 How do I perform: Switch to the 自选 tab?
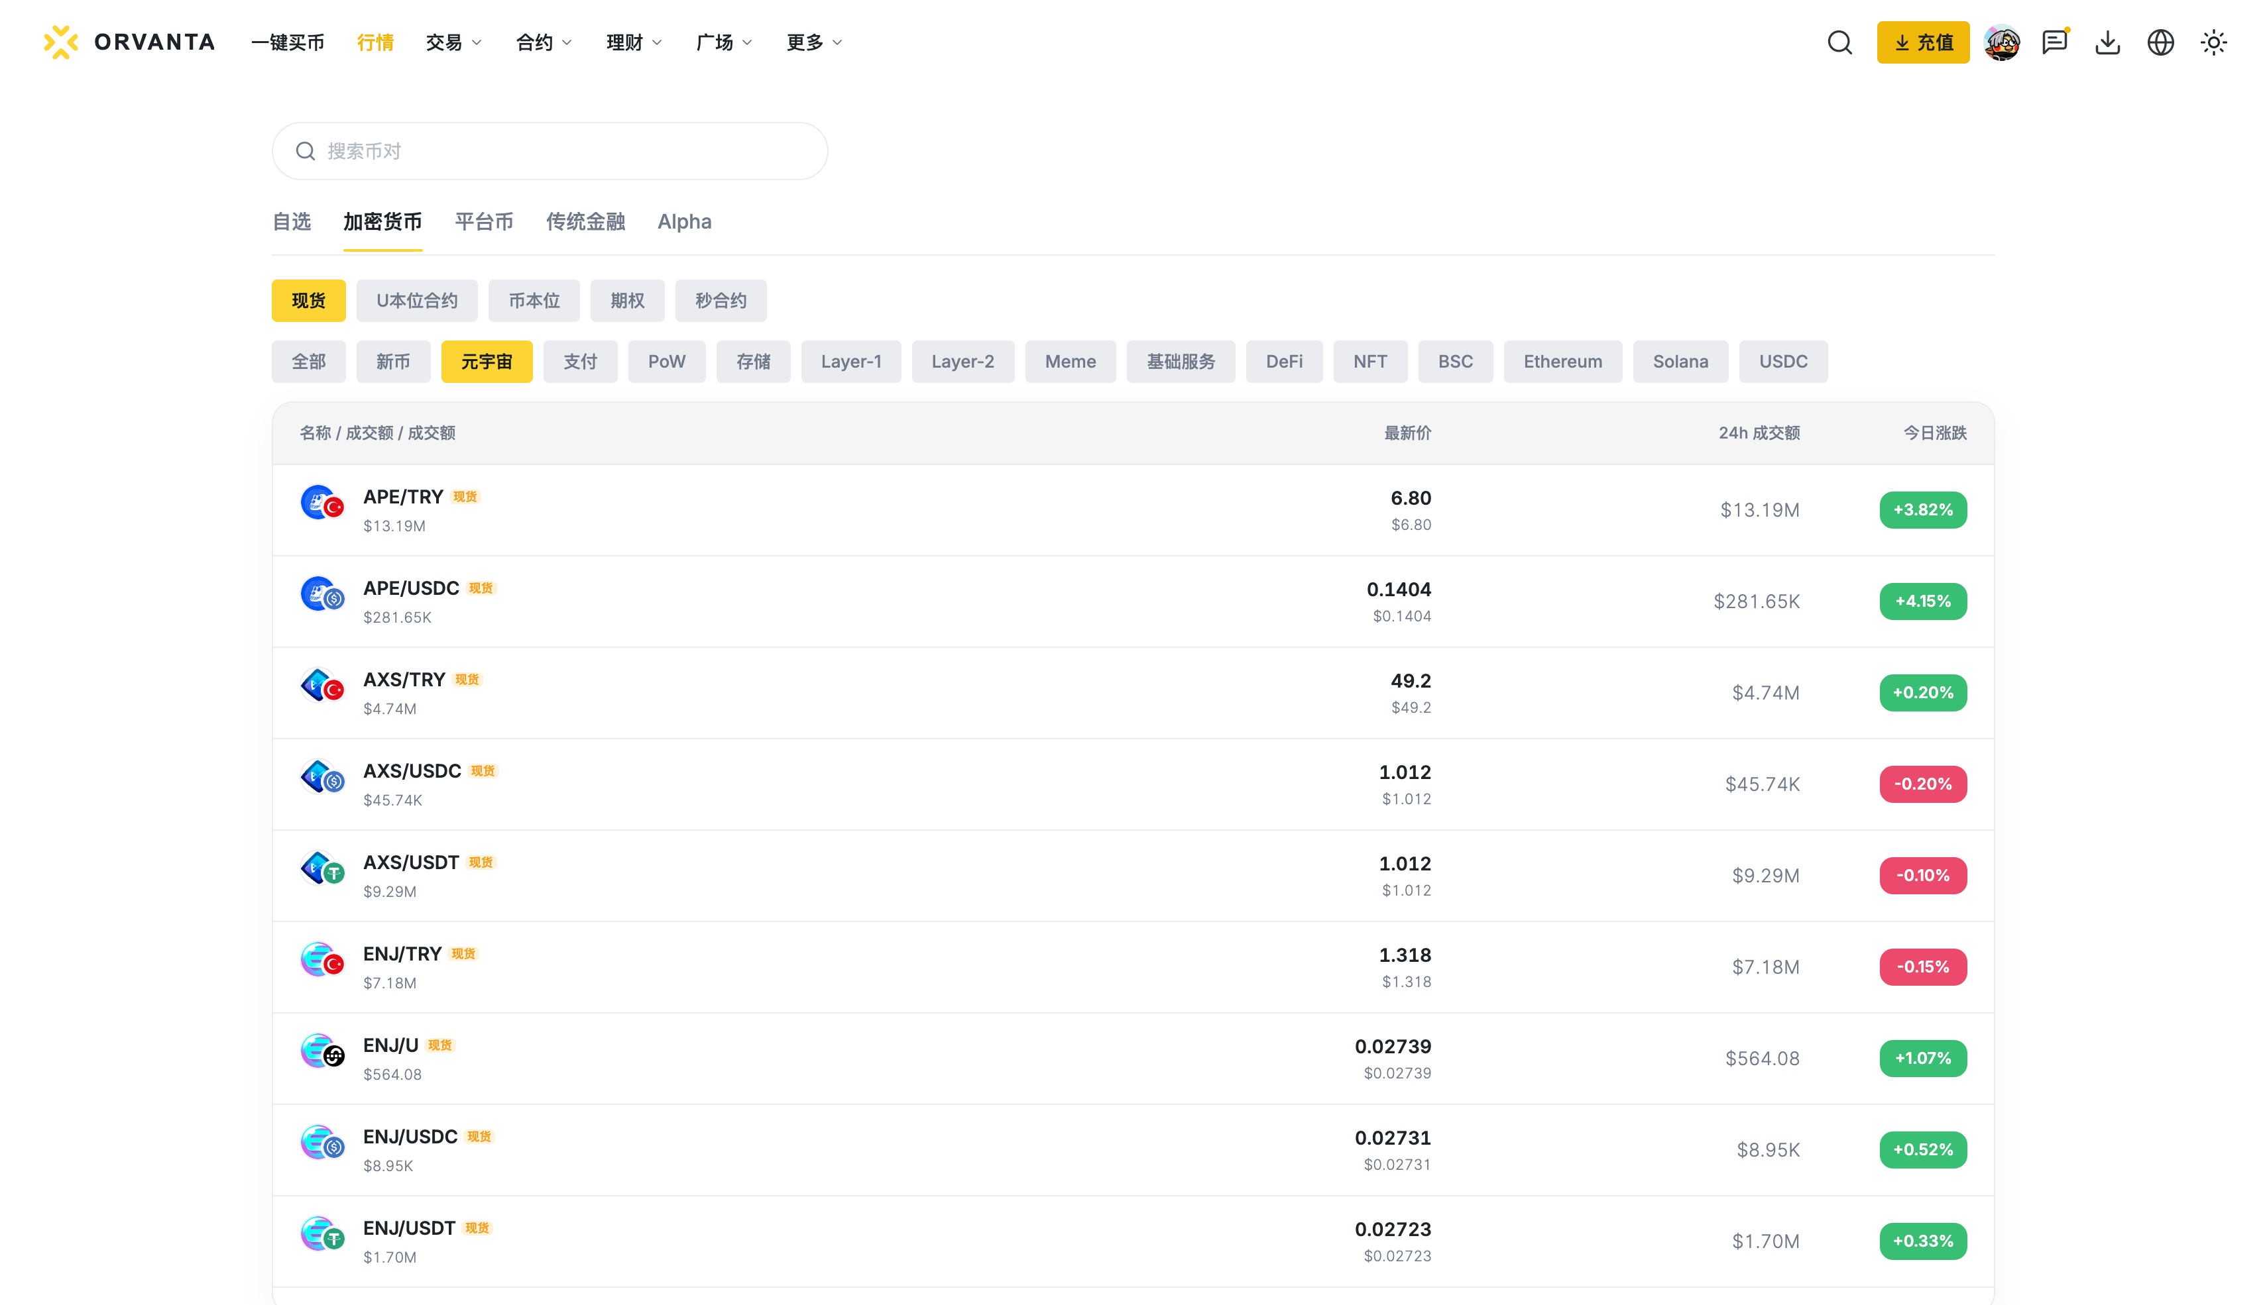click(x=292, y=221)
